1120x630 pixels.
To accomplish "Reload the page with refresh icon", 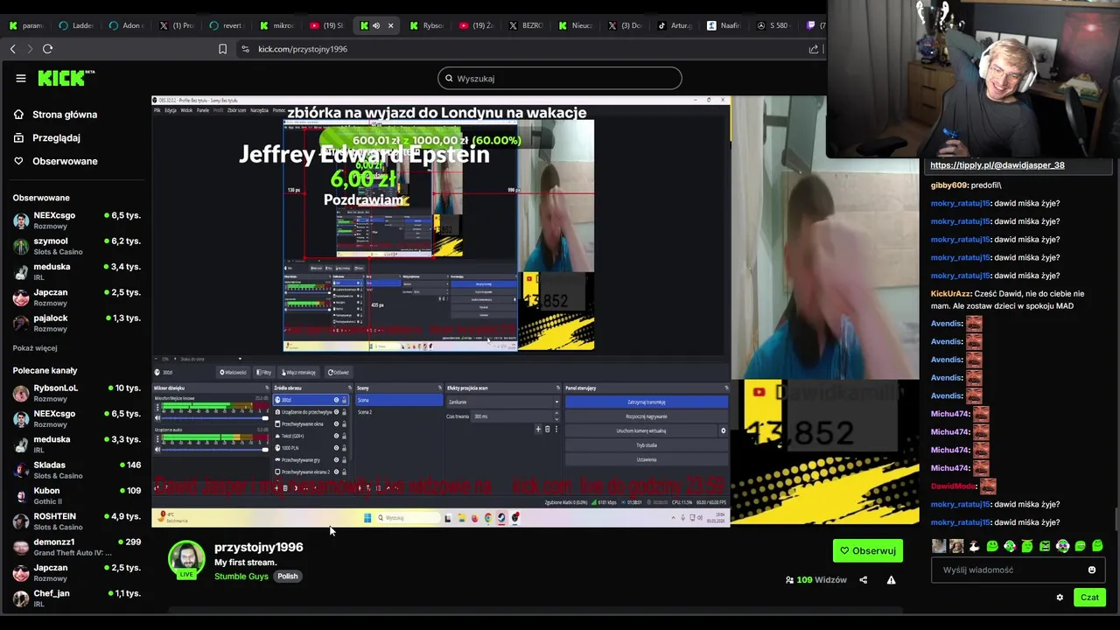I will 48,49.
